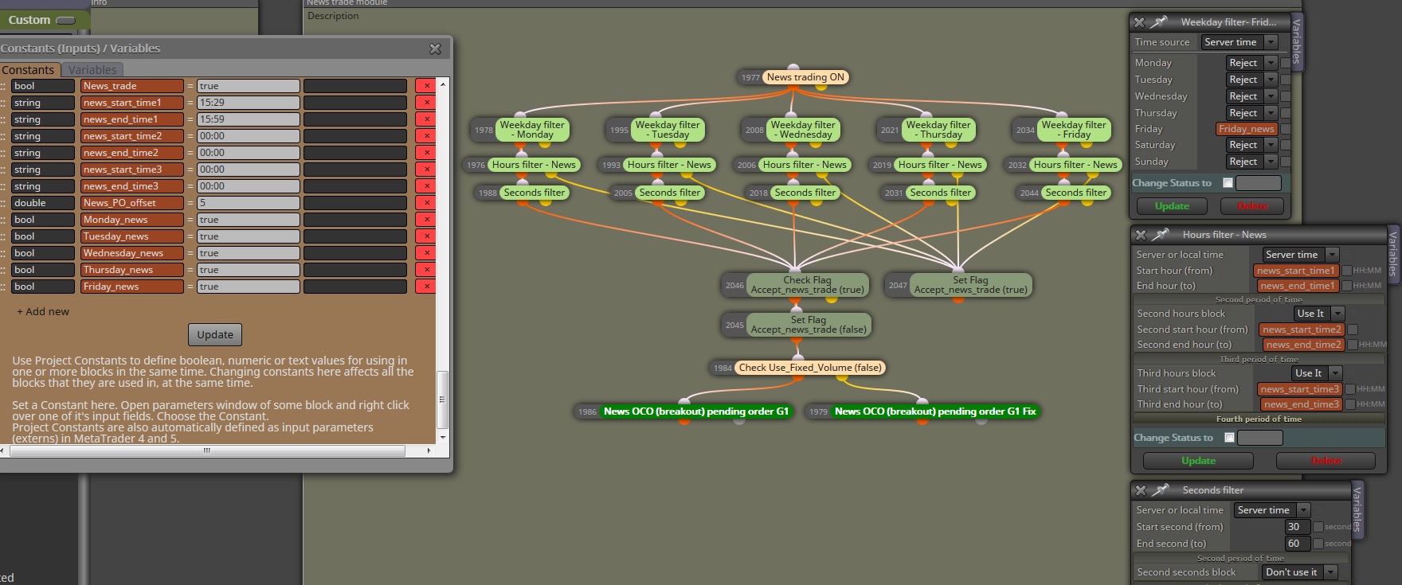Pin the Hours filter - News panel
This screenshot has height=585, width=1402.
click(x=1161, y=235)
